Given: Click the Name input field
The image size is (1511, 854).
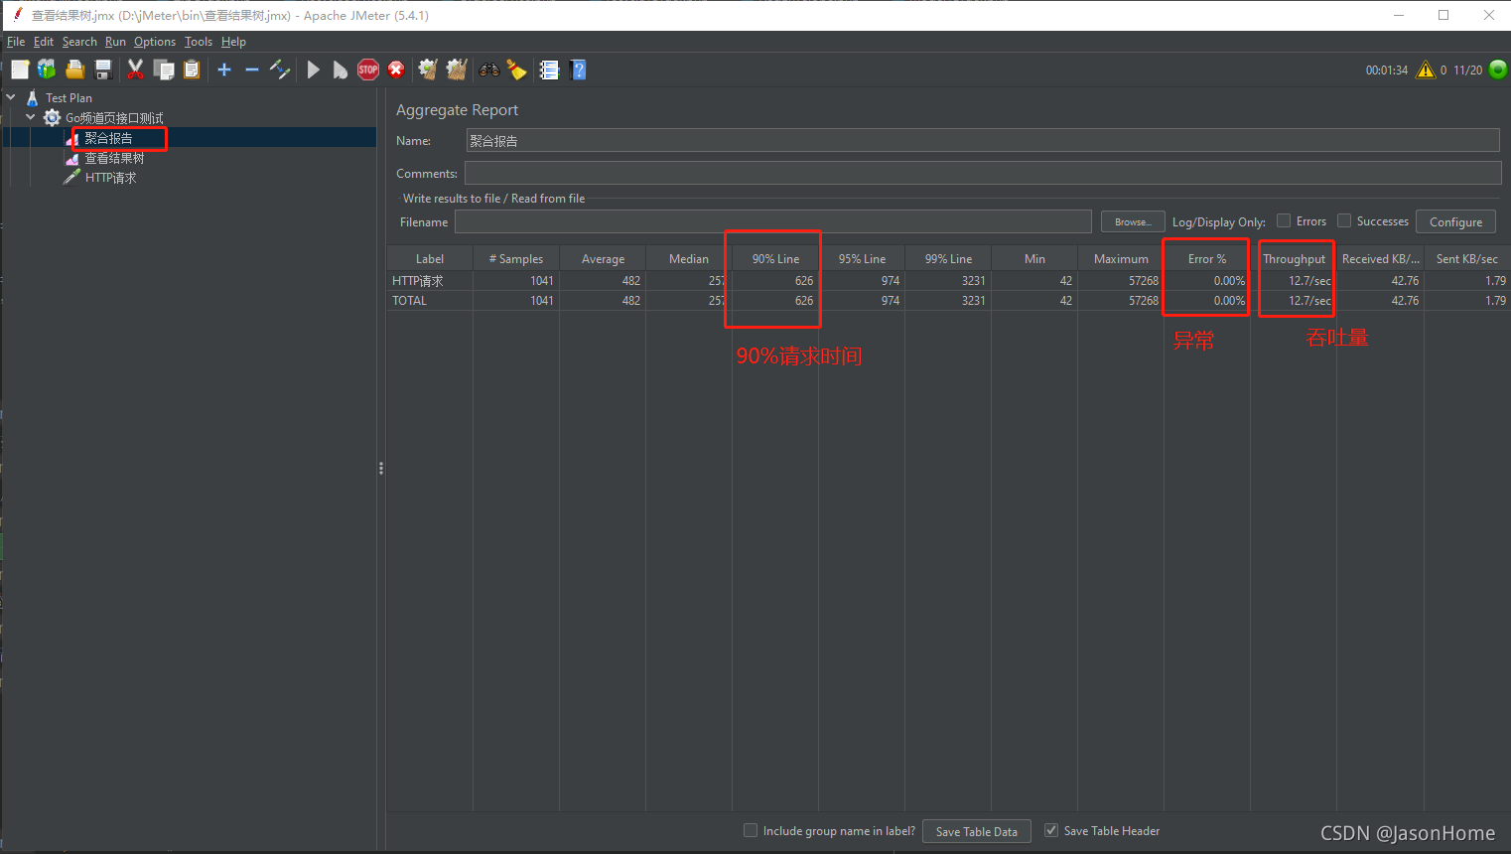Looking at the screenshot, I should pyautogui.click(x=983, y=141).
